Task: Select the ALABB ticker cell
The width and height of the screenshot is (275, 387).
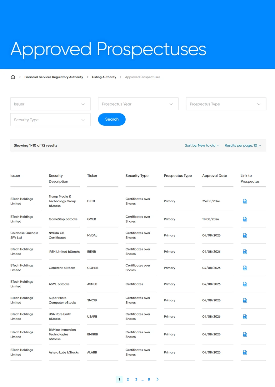Action: (x=92, y=352)
